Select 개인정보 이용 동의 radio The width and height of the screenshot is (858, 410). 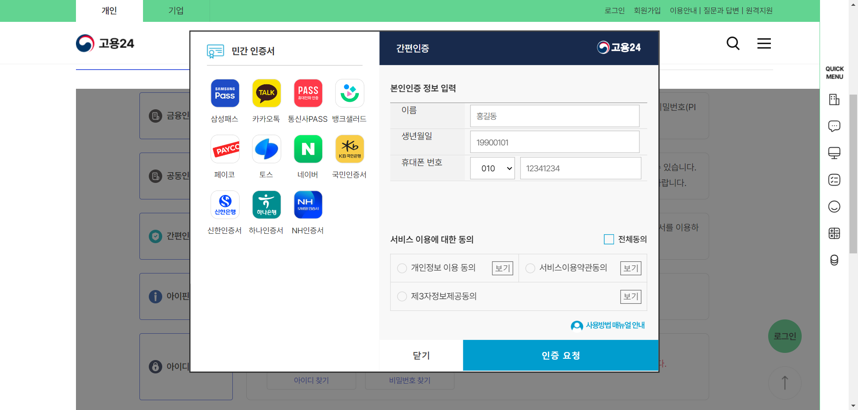point(402,268)
